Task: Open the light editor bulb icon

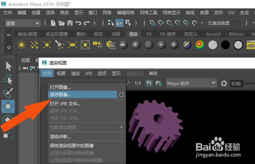Action: [111, 45]
